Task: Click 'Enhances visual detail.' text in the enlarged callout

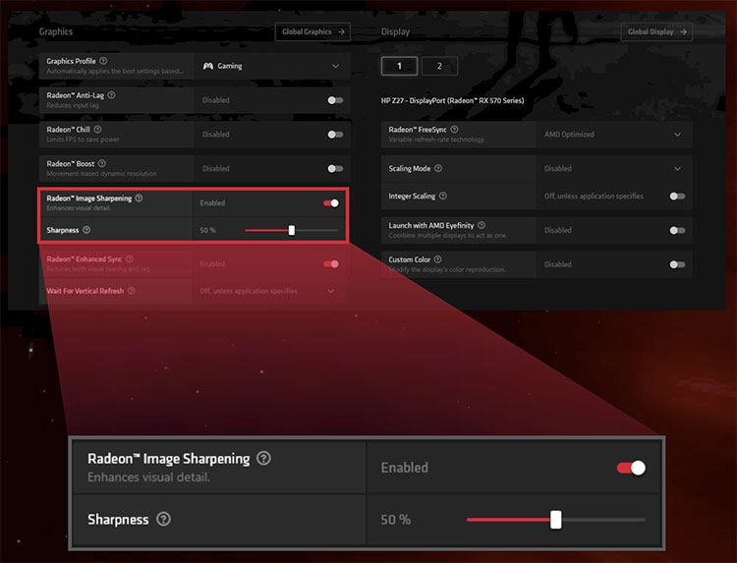Action: pyautogui.click(x=148, y=477)
